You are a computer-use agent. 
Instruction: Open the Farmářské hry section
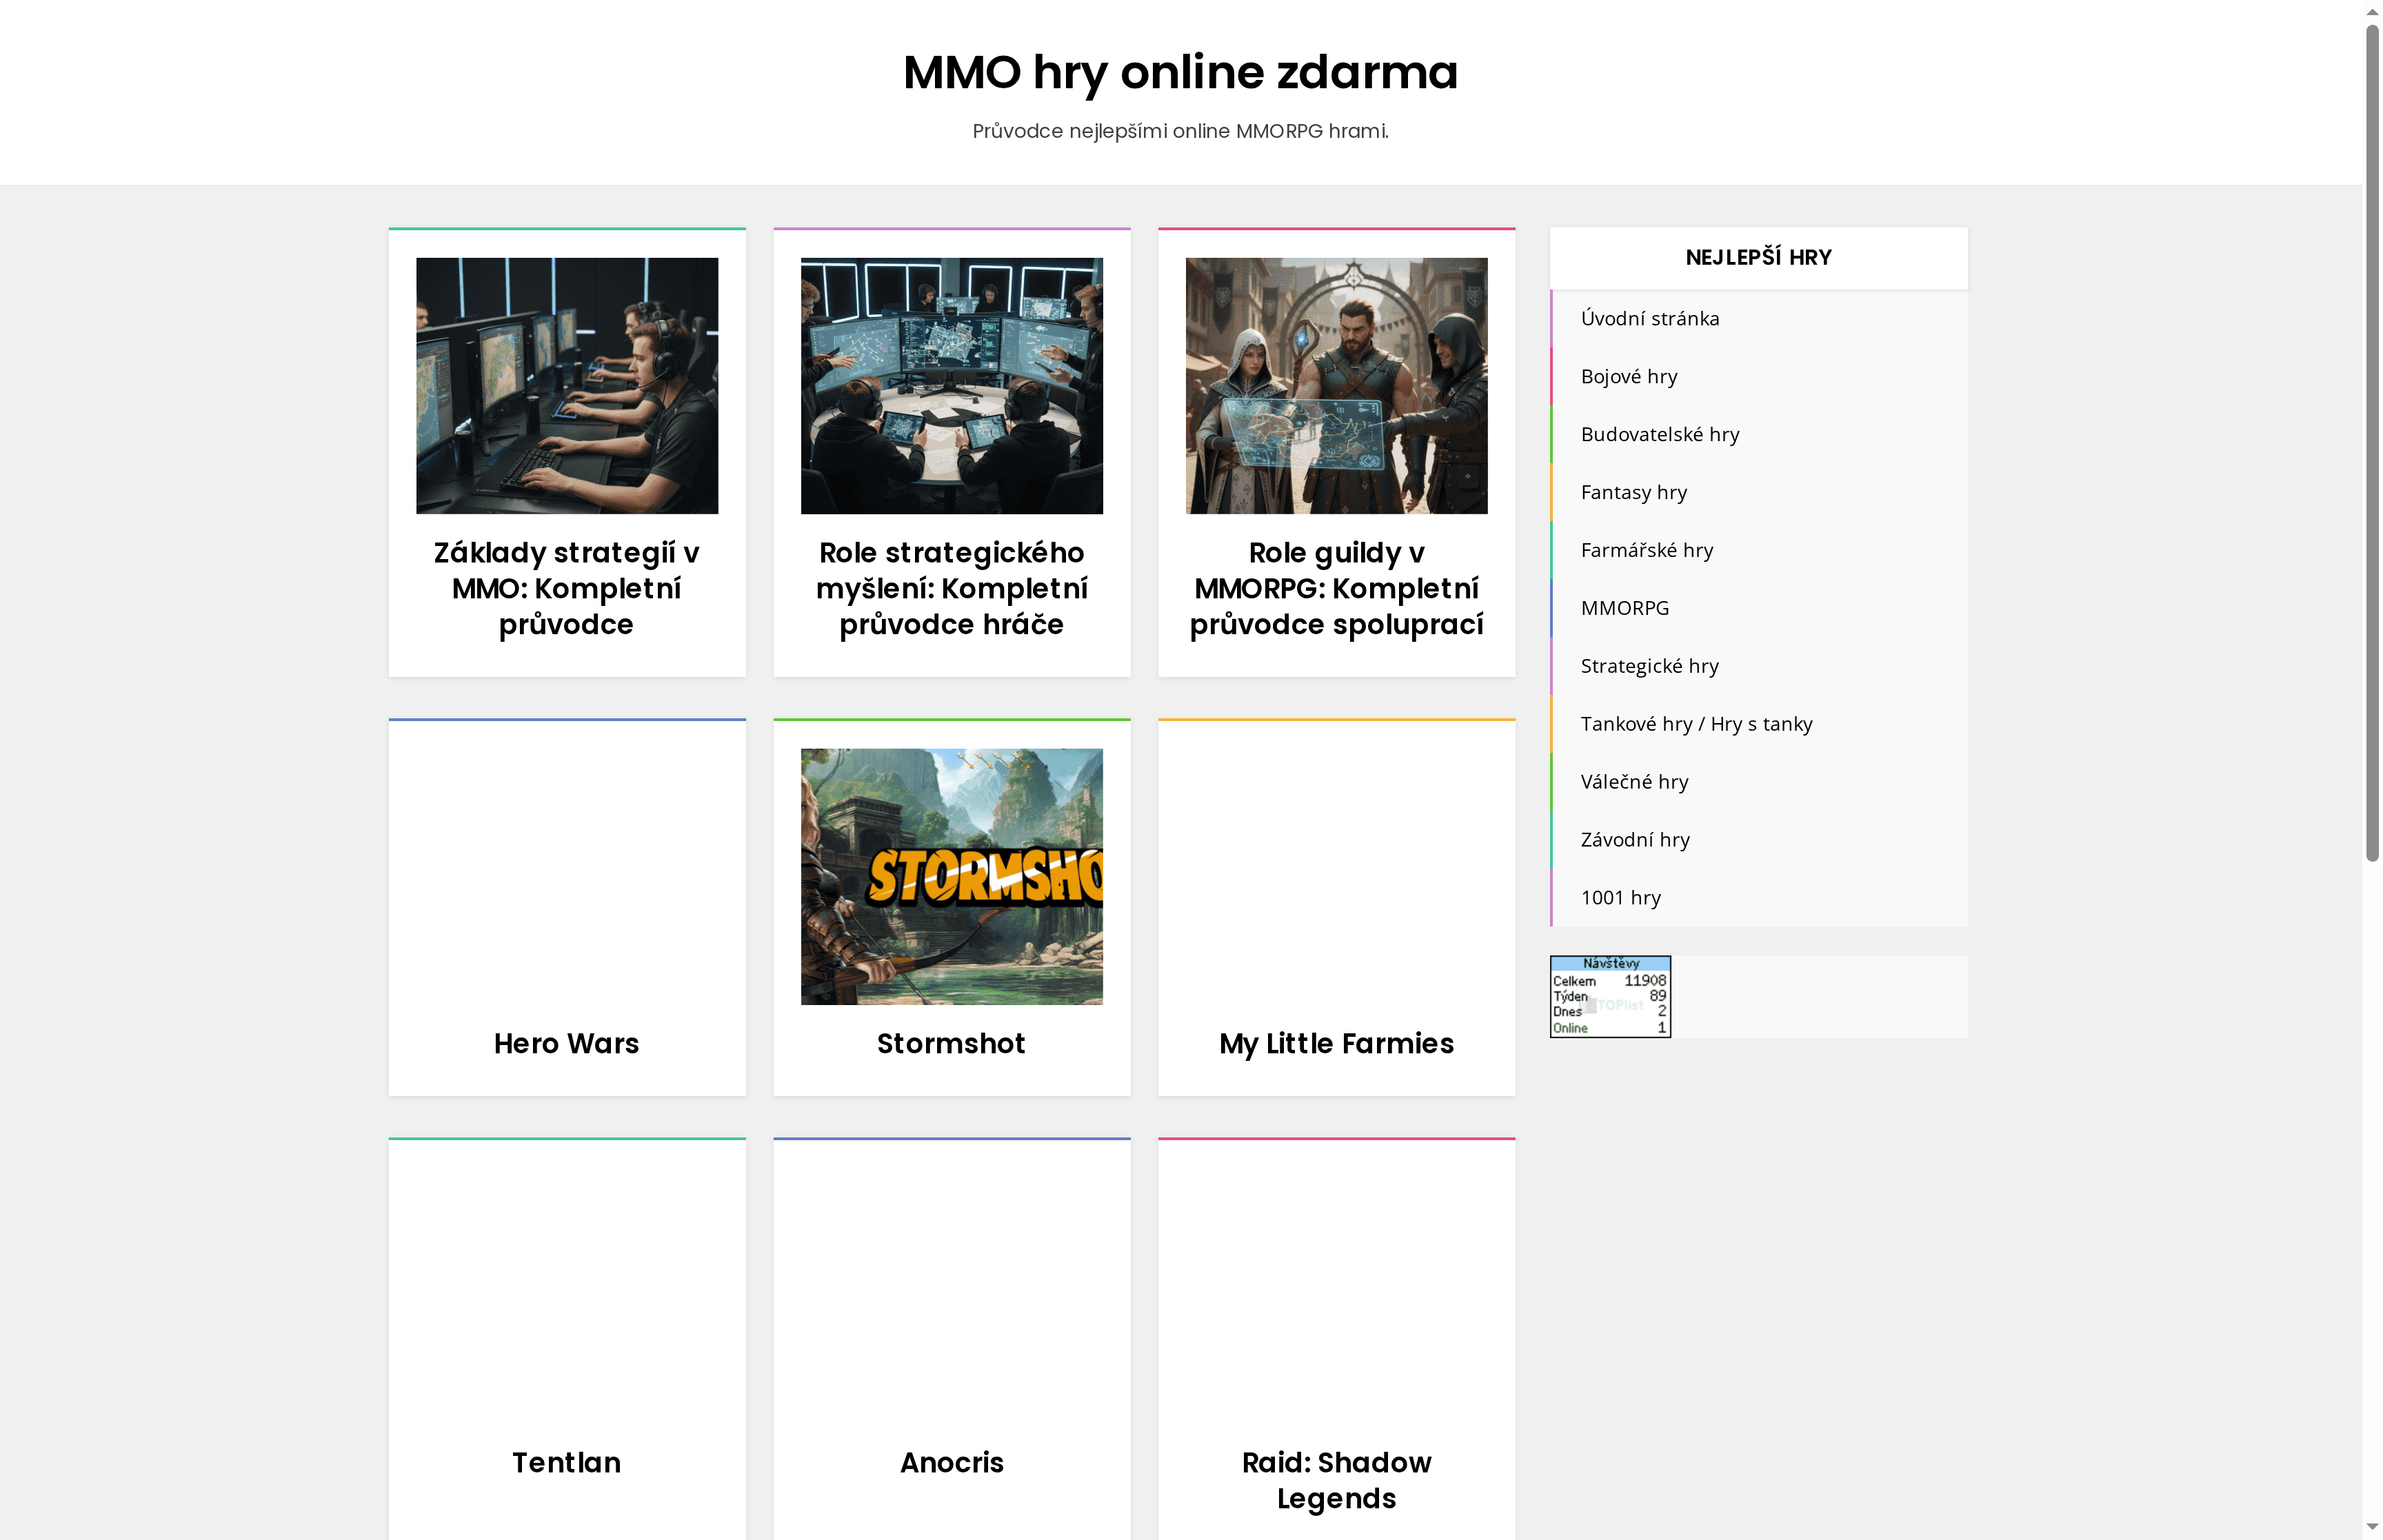1646,550
